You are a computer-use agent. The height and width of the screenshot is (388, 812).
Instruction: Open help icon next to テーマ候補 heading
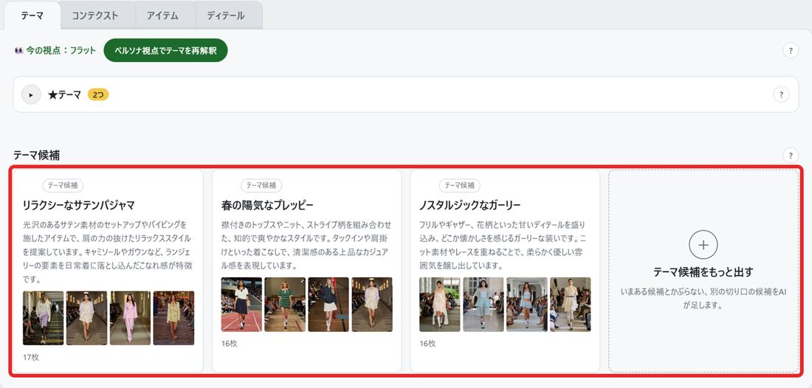791,155
